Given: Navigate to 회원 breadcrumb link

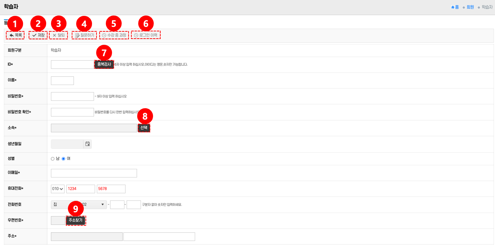Looking at the screenshot, I should [x=470, y=7].
